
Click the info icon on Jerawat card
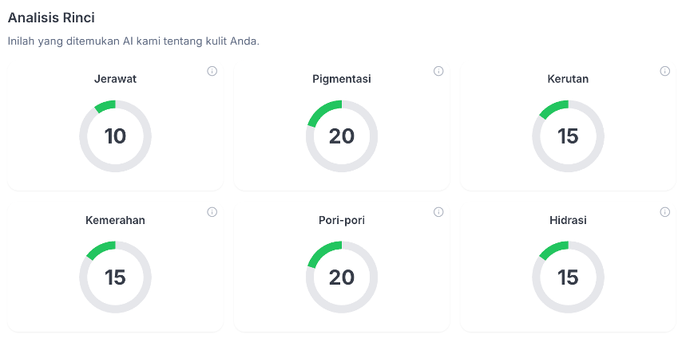pos(212,71)
